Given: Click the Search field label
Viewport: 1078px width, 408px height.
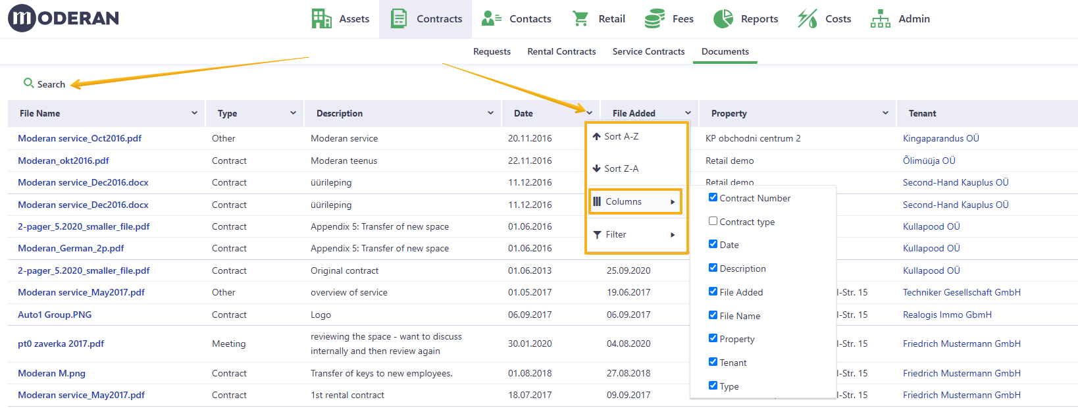Looking at the screenshot, I should click(x=51, y=84).
